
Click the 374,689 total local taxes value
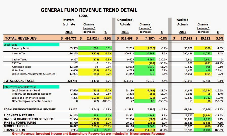(128, 81)
